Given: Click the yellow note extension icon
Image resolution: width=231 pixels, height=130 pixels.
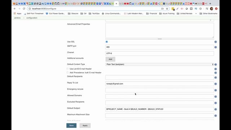Looking at the screenshot, I should pos(173,9).
